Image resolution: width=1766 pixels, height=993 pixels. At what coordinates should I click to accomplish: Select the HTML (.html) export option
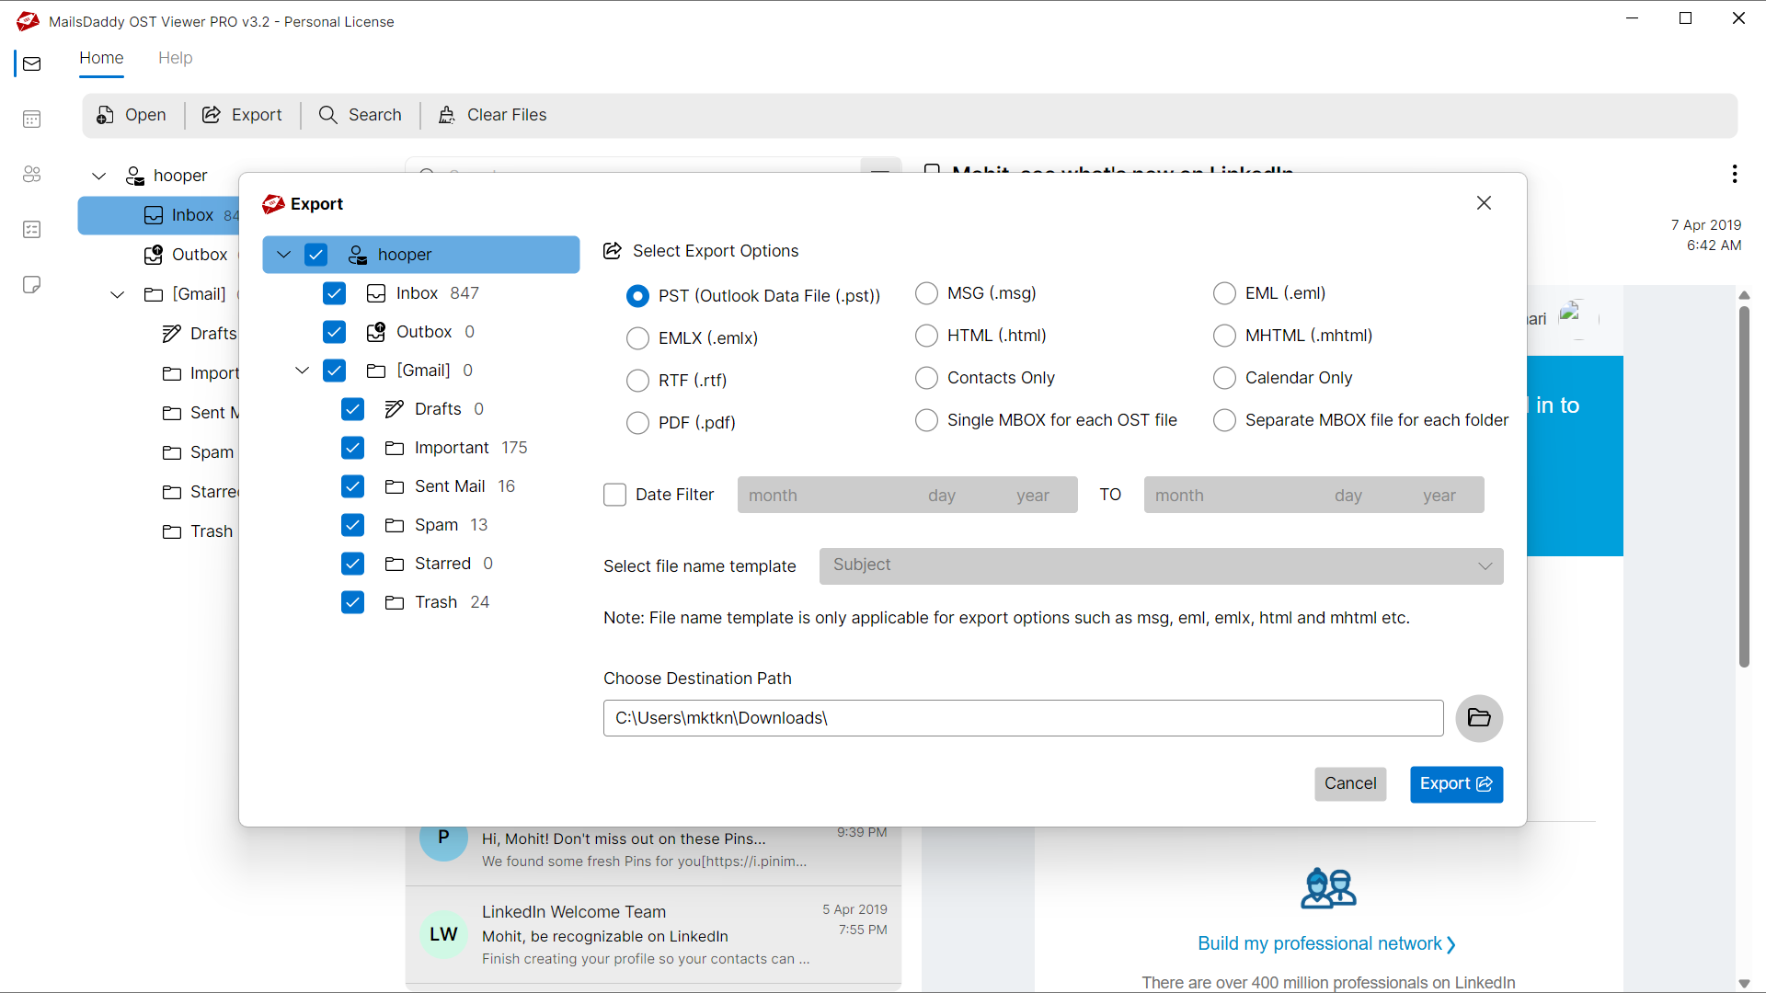926,336
